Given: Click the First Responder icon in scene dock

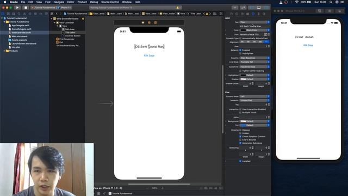Looking at the screenshot, I should 149,22.
